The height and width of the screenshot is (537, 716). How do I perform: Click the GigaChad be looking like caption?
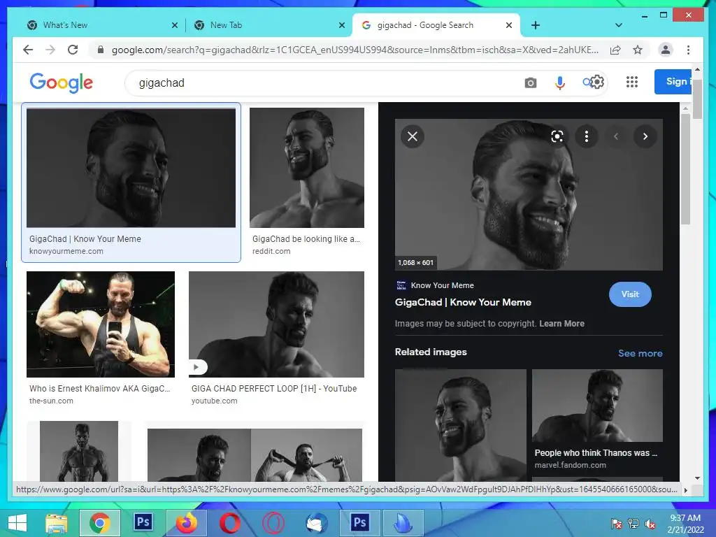[x=306, y=239]
